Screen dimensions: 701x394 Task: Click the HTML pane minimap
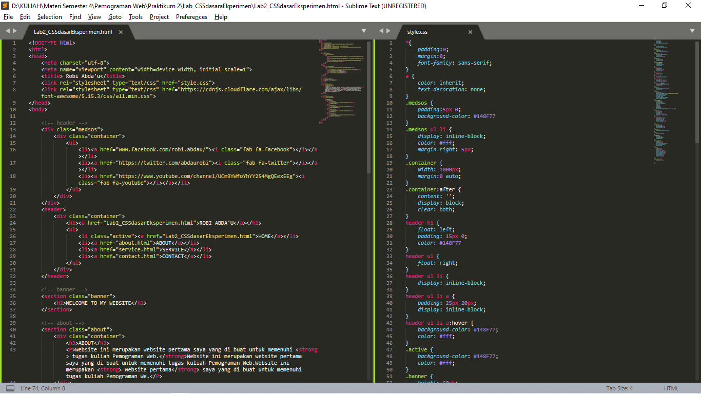tap(343, 82)
